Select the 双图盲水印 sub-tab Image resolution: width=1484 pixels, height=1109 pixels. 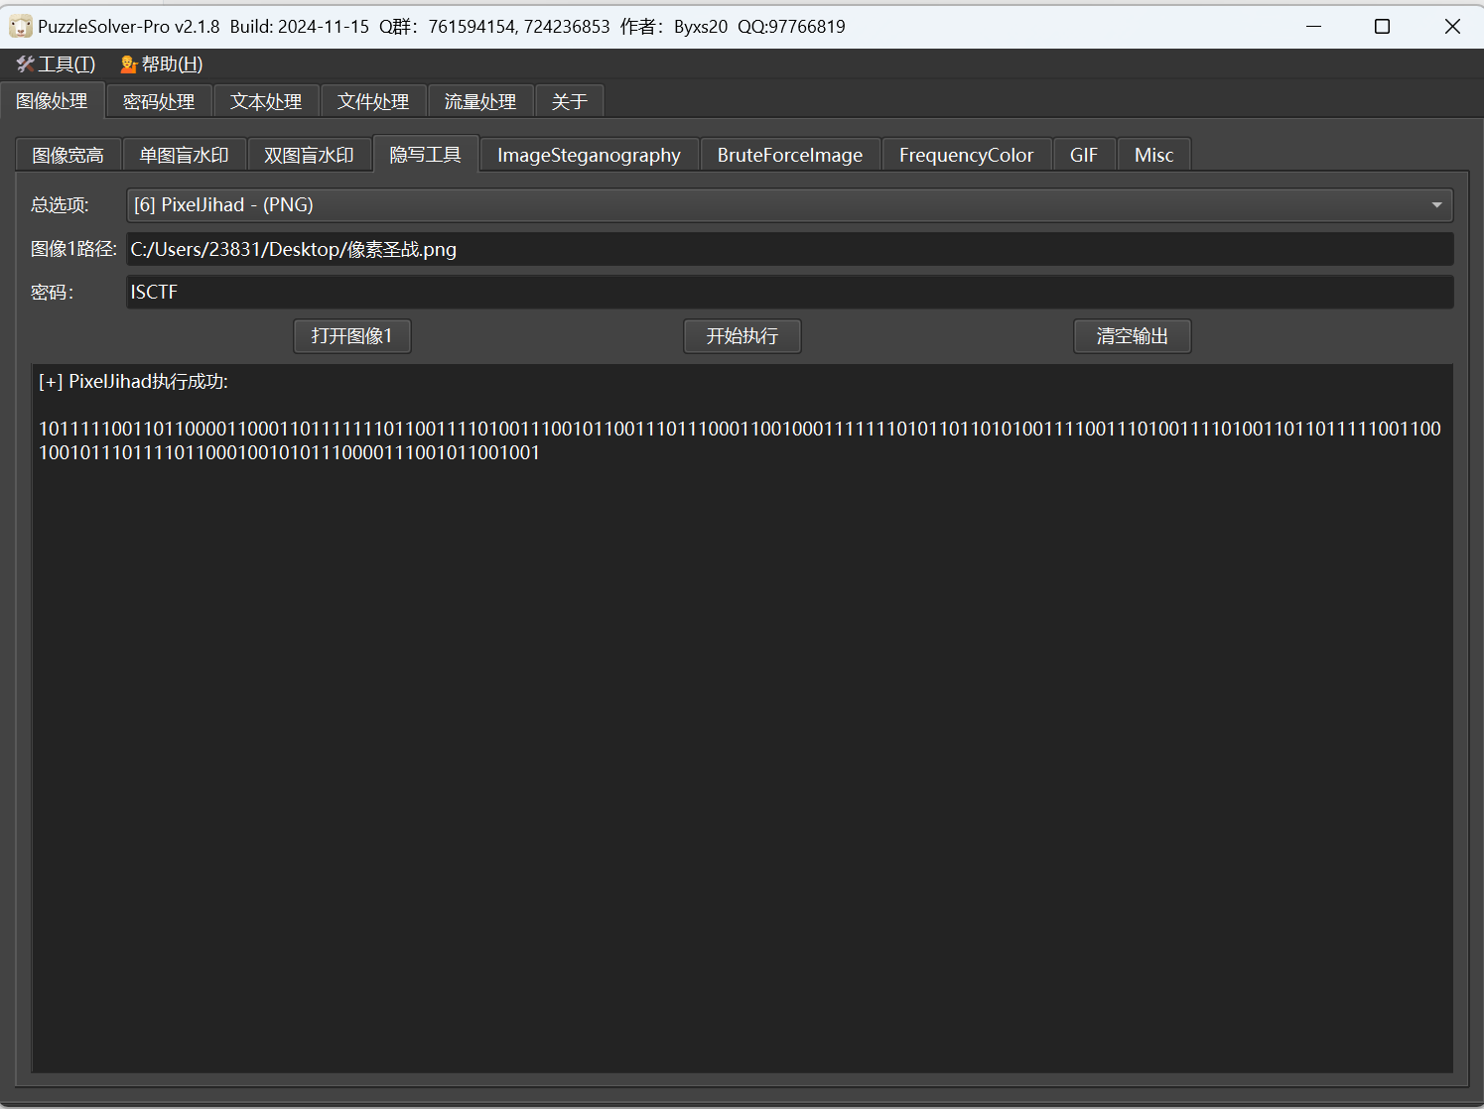coord(310,155)
